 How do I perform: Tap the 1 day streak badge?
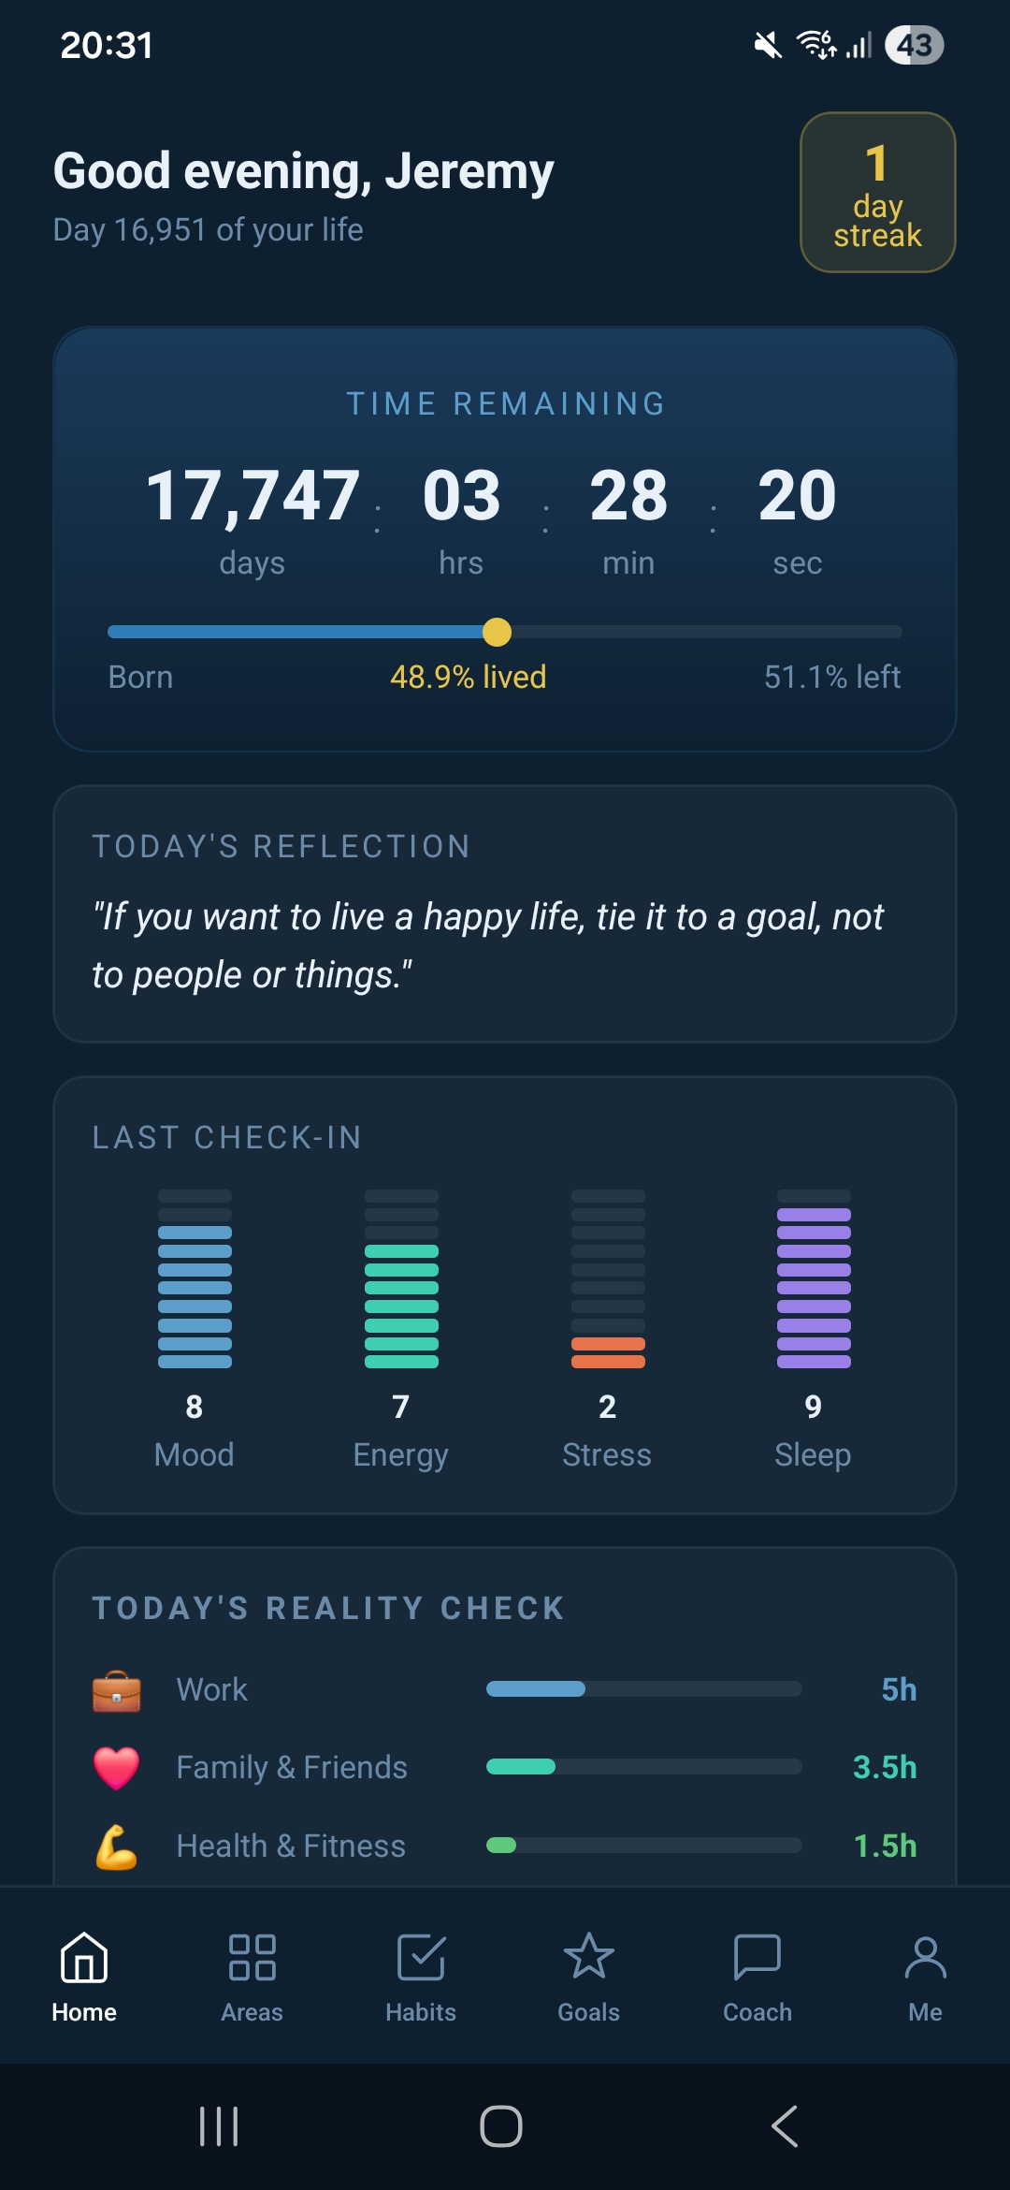click(x=877, y=192)
